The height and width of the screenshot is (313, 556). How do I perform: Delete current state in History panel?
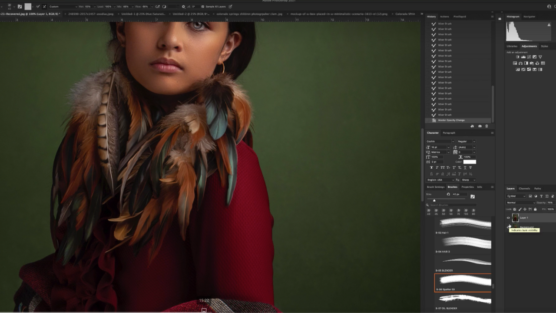pyautogui.click(x=486, y=126)
